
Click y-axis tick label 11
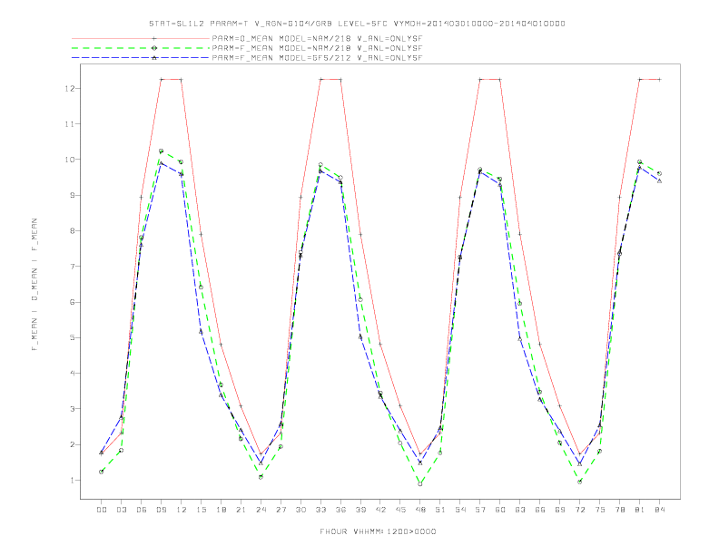pyautogui.click(x=69, y=124)
